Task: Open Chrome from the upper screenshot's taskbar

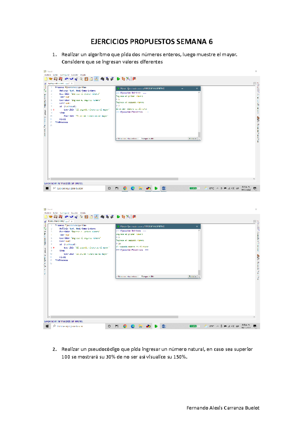Action: click(125, 188)
